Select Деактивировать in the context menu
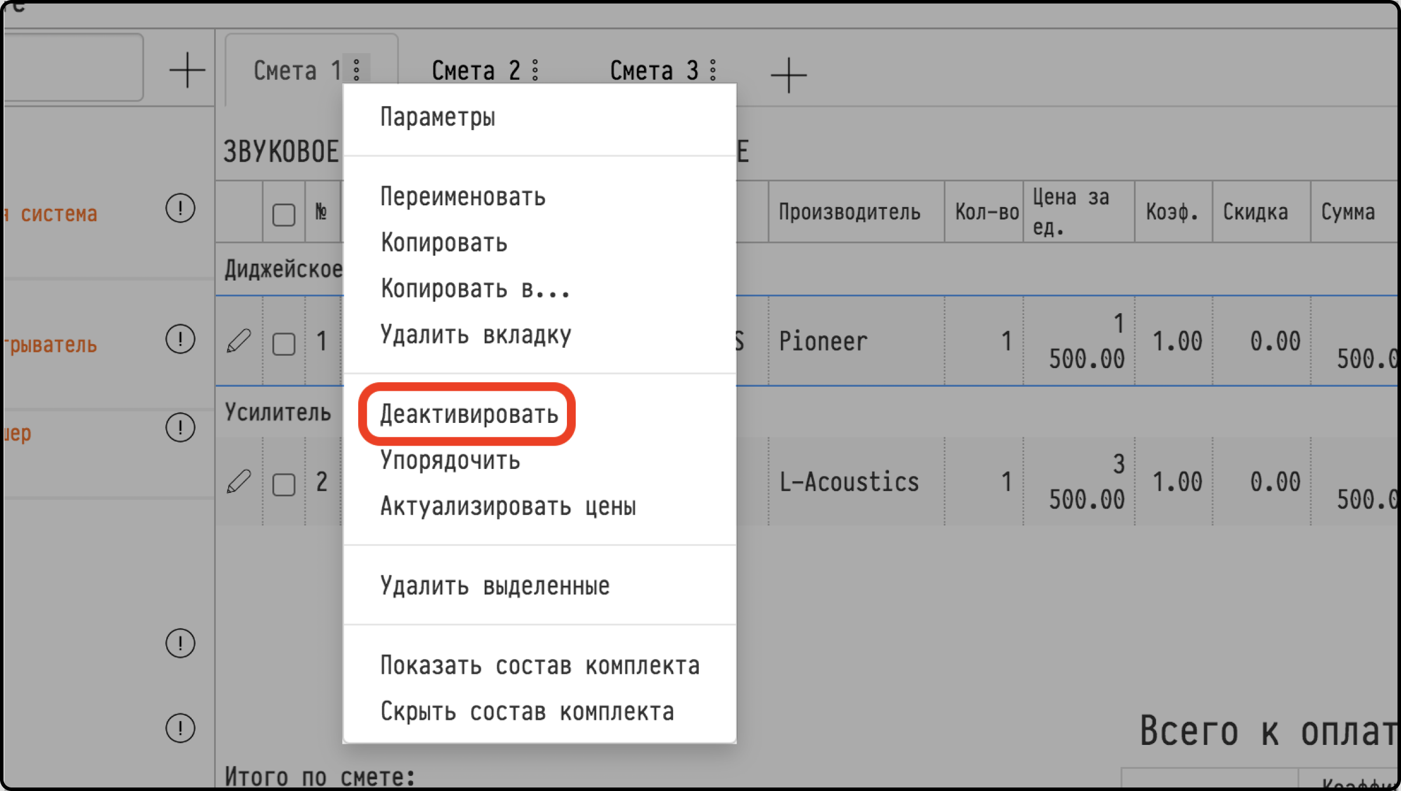The image size is (1401, 791). [469, 414]
